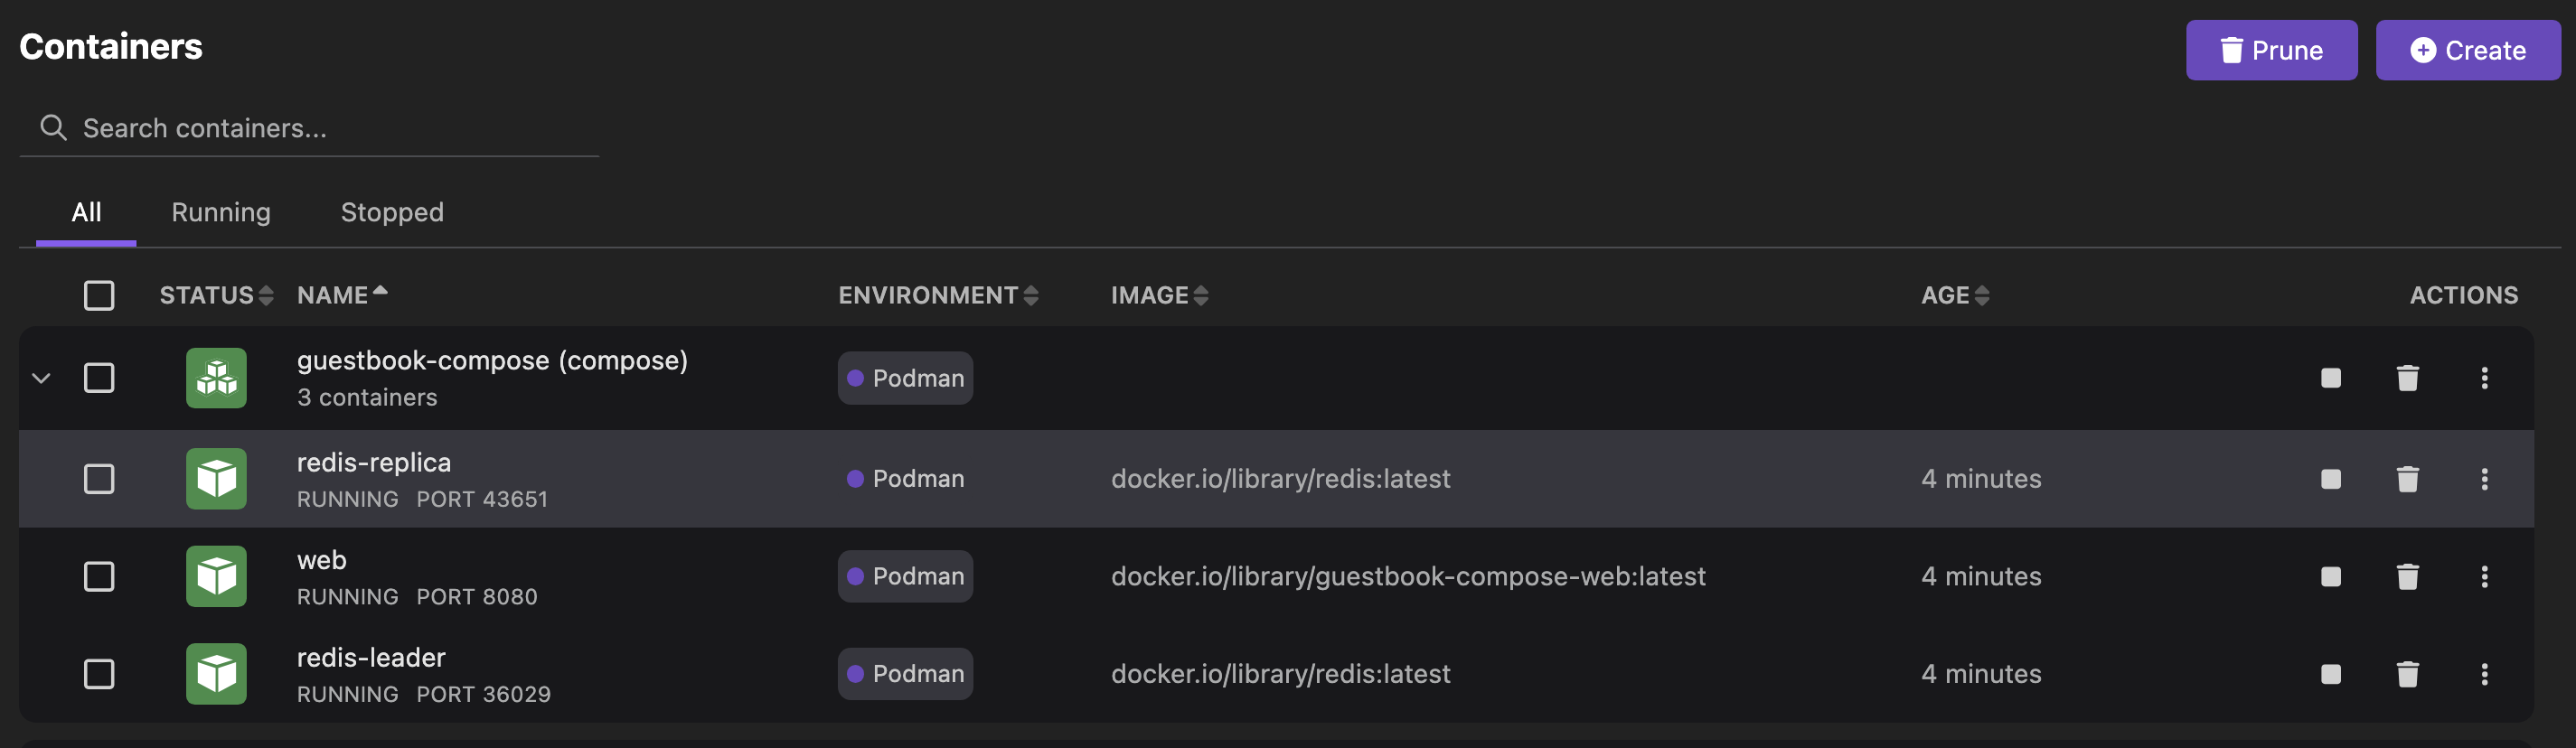The height and width of the screenshot is (748, 2576).
Task: Click the Prune button
Action: (x=2270, y=50)
